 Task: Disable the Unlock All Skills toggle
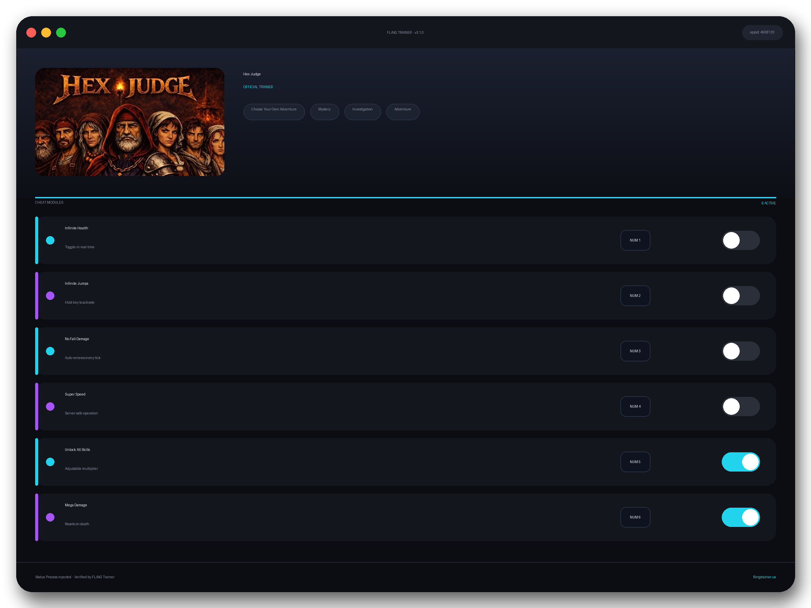741,462
